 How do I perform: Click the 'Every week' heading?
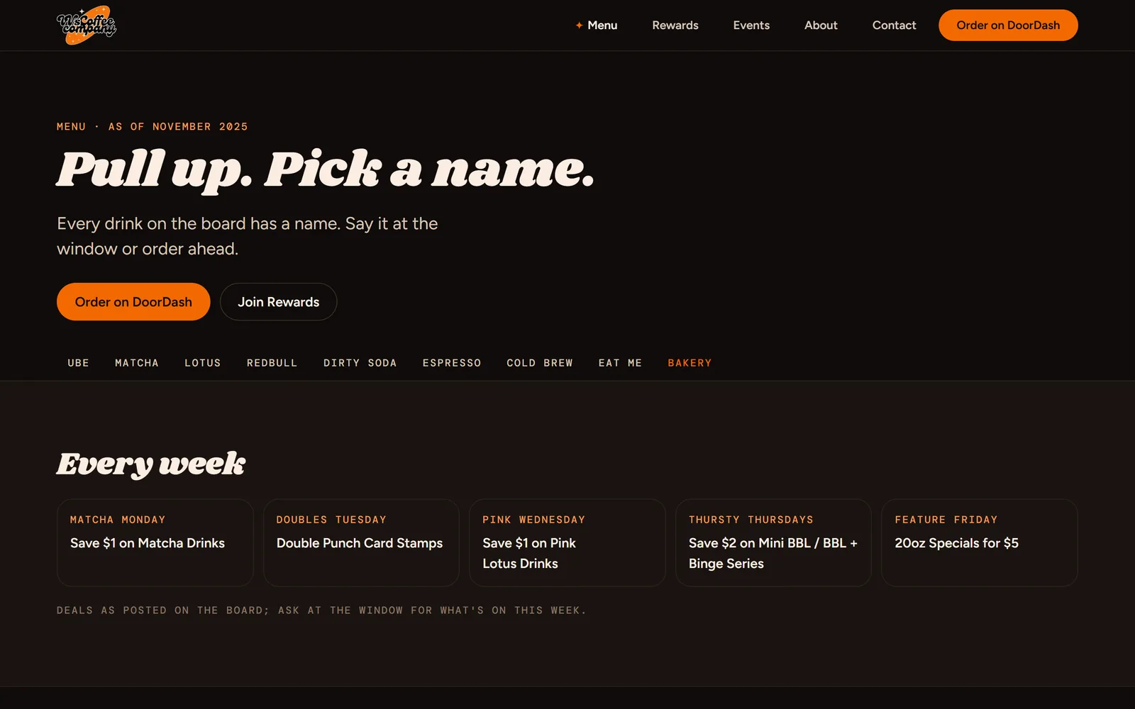(151, 464)
